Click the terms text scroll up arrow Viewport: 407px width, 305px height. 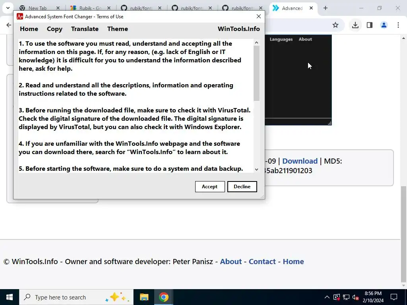tap(256, 42)
